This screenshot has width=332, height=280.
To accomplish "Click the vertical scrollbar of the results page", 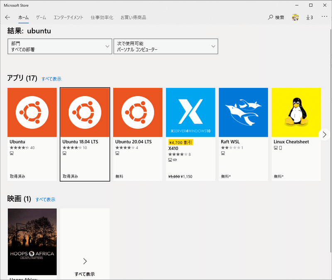I will 330,140.
